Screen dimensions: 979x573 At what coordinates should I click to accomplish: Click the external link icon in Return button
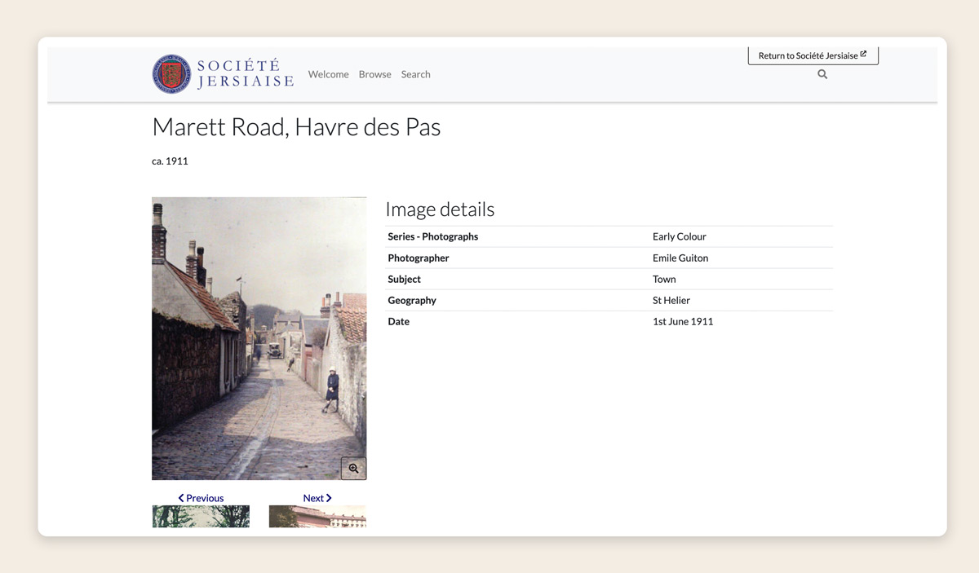click(x=863, y=55)
